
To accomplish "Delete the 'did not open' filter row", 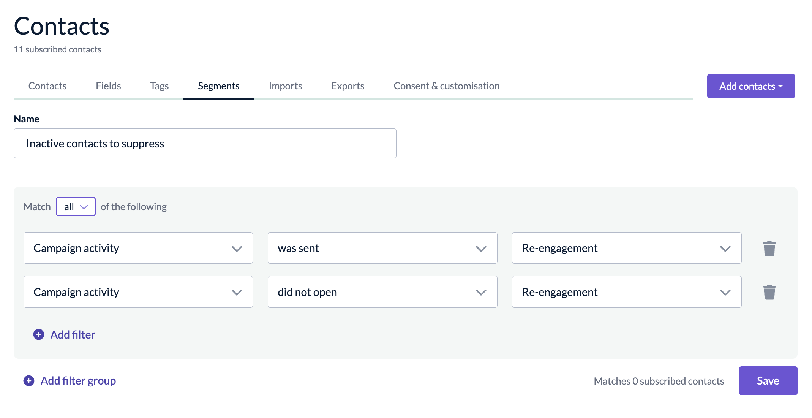I will point(769,292).
